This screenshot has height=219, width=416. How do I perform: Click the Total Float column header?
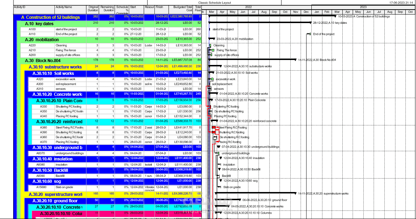(x=197, y=10)
